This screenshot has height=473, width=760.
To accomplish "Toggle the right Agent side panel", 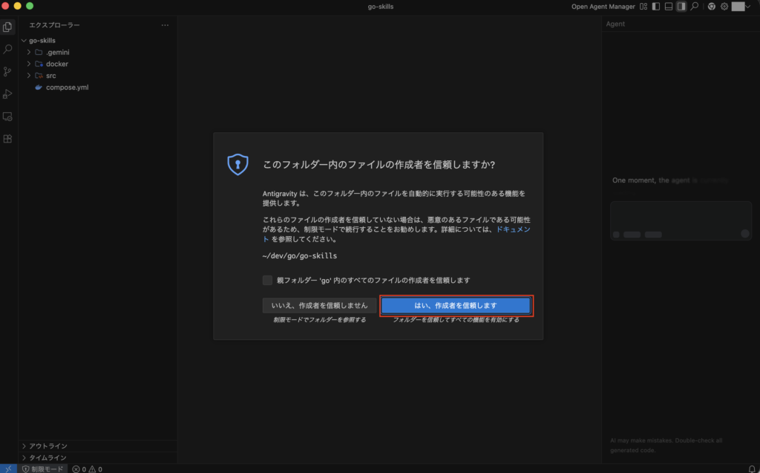I will (681, 7).
